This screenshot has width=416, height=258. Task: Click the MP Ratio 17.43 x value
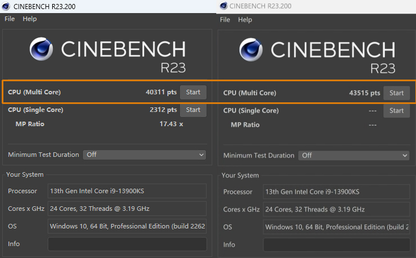[x=171, y=124]
